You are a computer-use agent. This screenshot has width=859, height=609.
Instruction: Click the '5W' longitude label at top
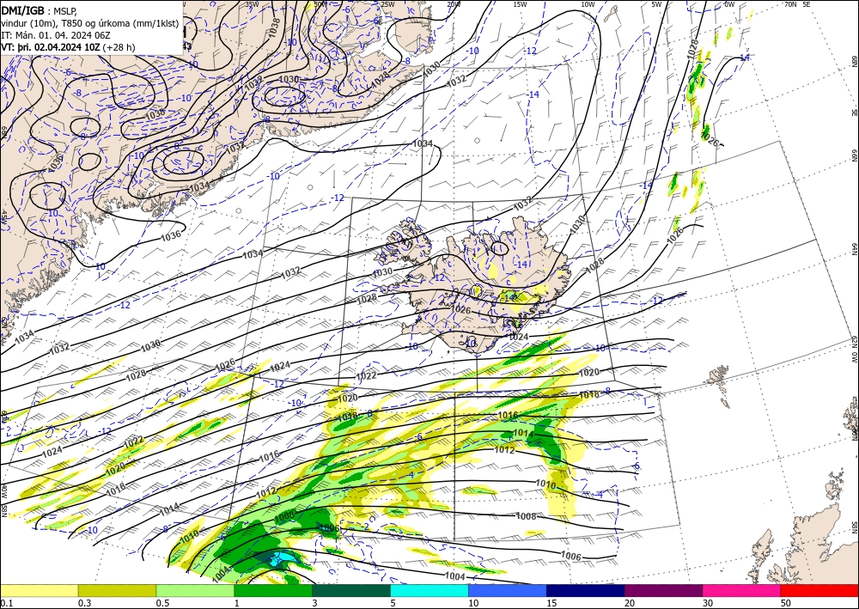[656, 4]
